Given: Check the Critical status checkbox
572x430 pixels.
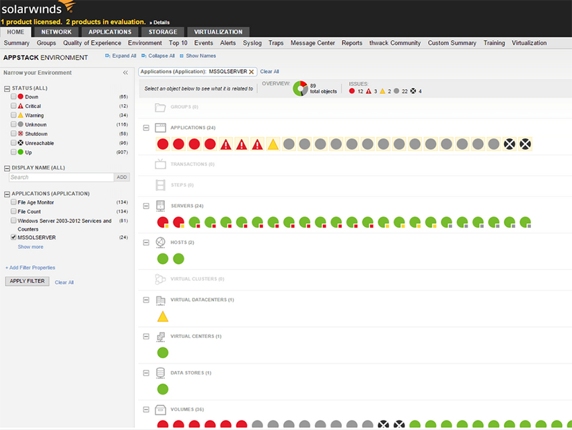Looking at the screenshot, I should [x=13, y=105].
